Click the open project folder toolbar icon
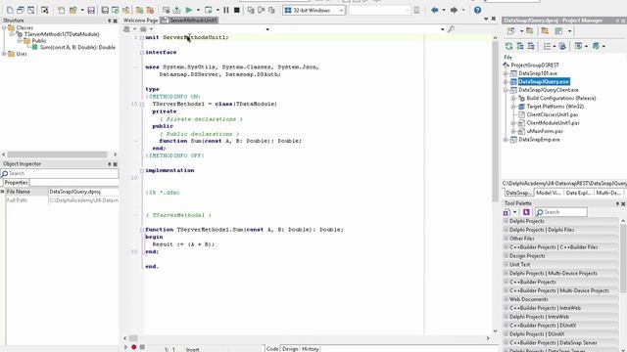The height and width of the screenshot is (352, 627). pos(72,10)
